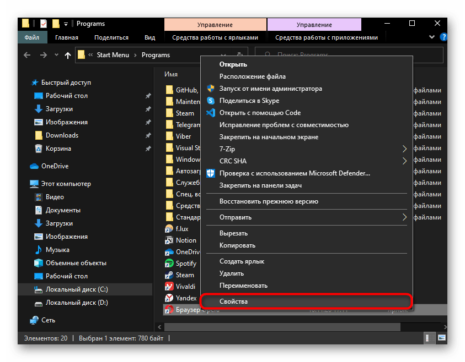Click the OneDrive shortcut icon in file list
The height and width of the screenshot is (362, 465).
click(x=169, y=251)
